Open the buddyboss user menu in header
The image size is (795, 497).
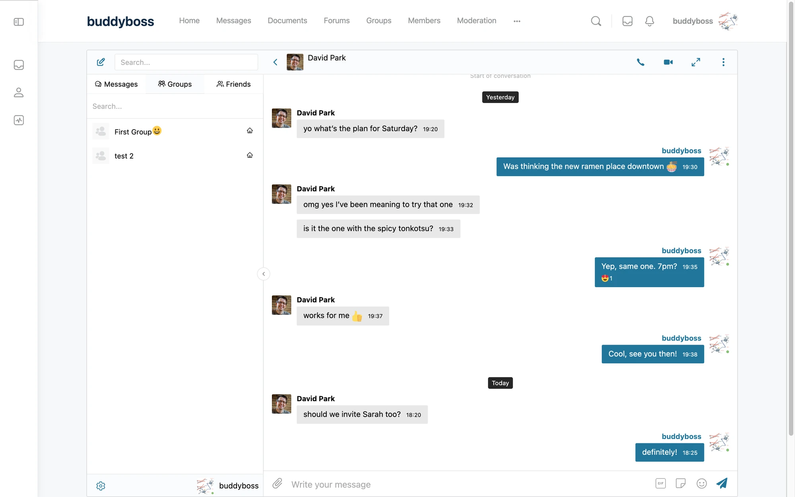(693, 21)
